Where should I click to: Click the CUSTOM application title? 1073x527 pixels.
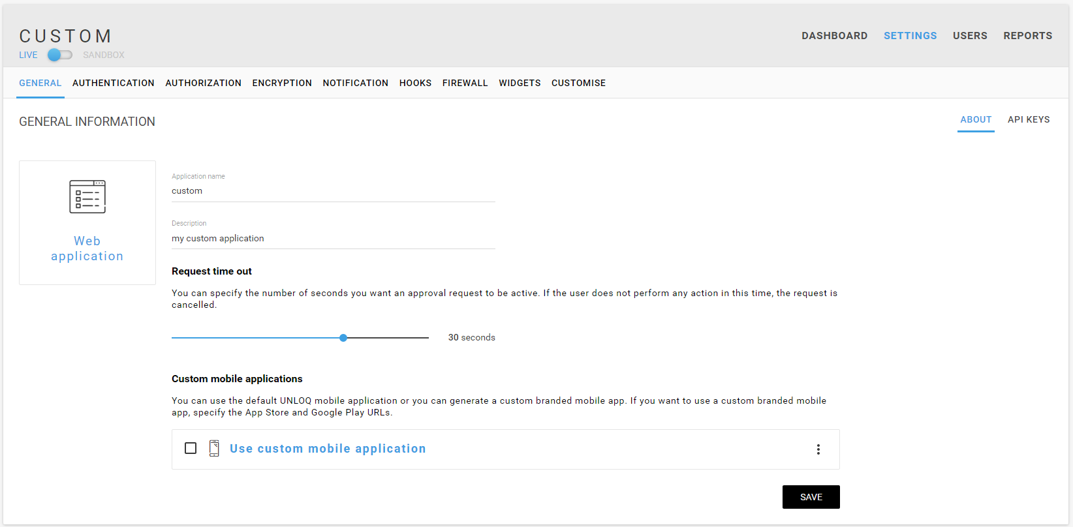[x=65, y=36]
